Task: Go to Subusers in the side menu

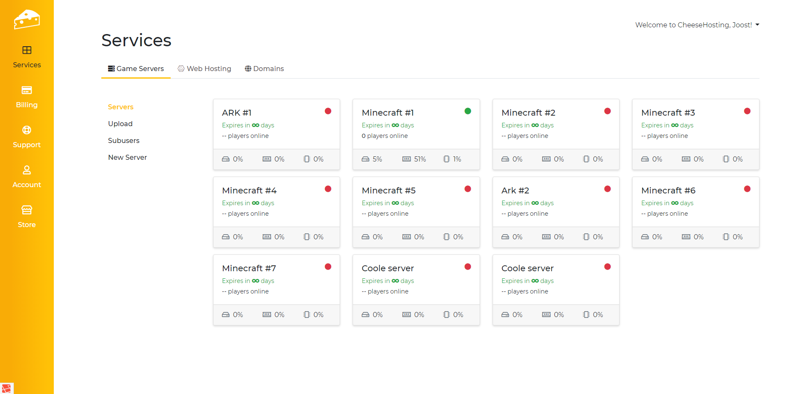Action: pos(124,140)
